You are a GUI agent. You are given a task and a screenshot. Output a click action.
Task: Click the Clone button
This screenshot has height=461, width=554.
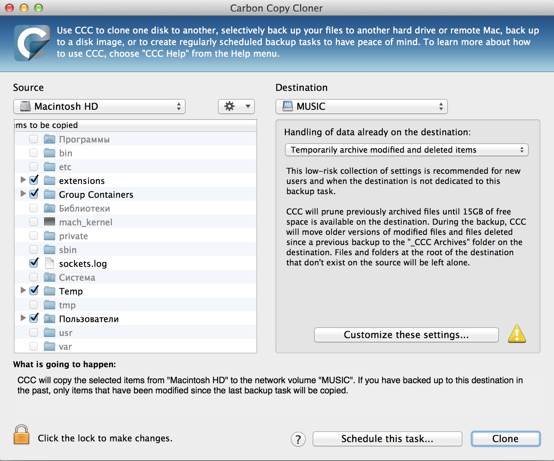pyautogui.click(x=505, y=439)
